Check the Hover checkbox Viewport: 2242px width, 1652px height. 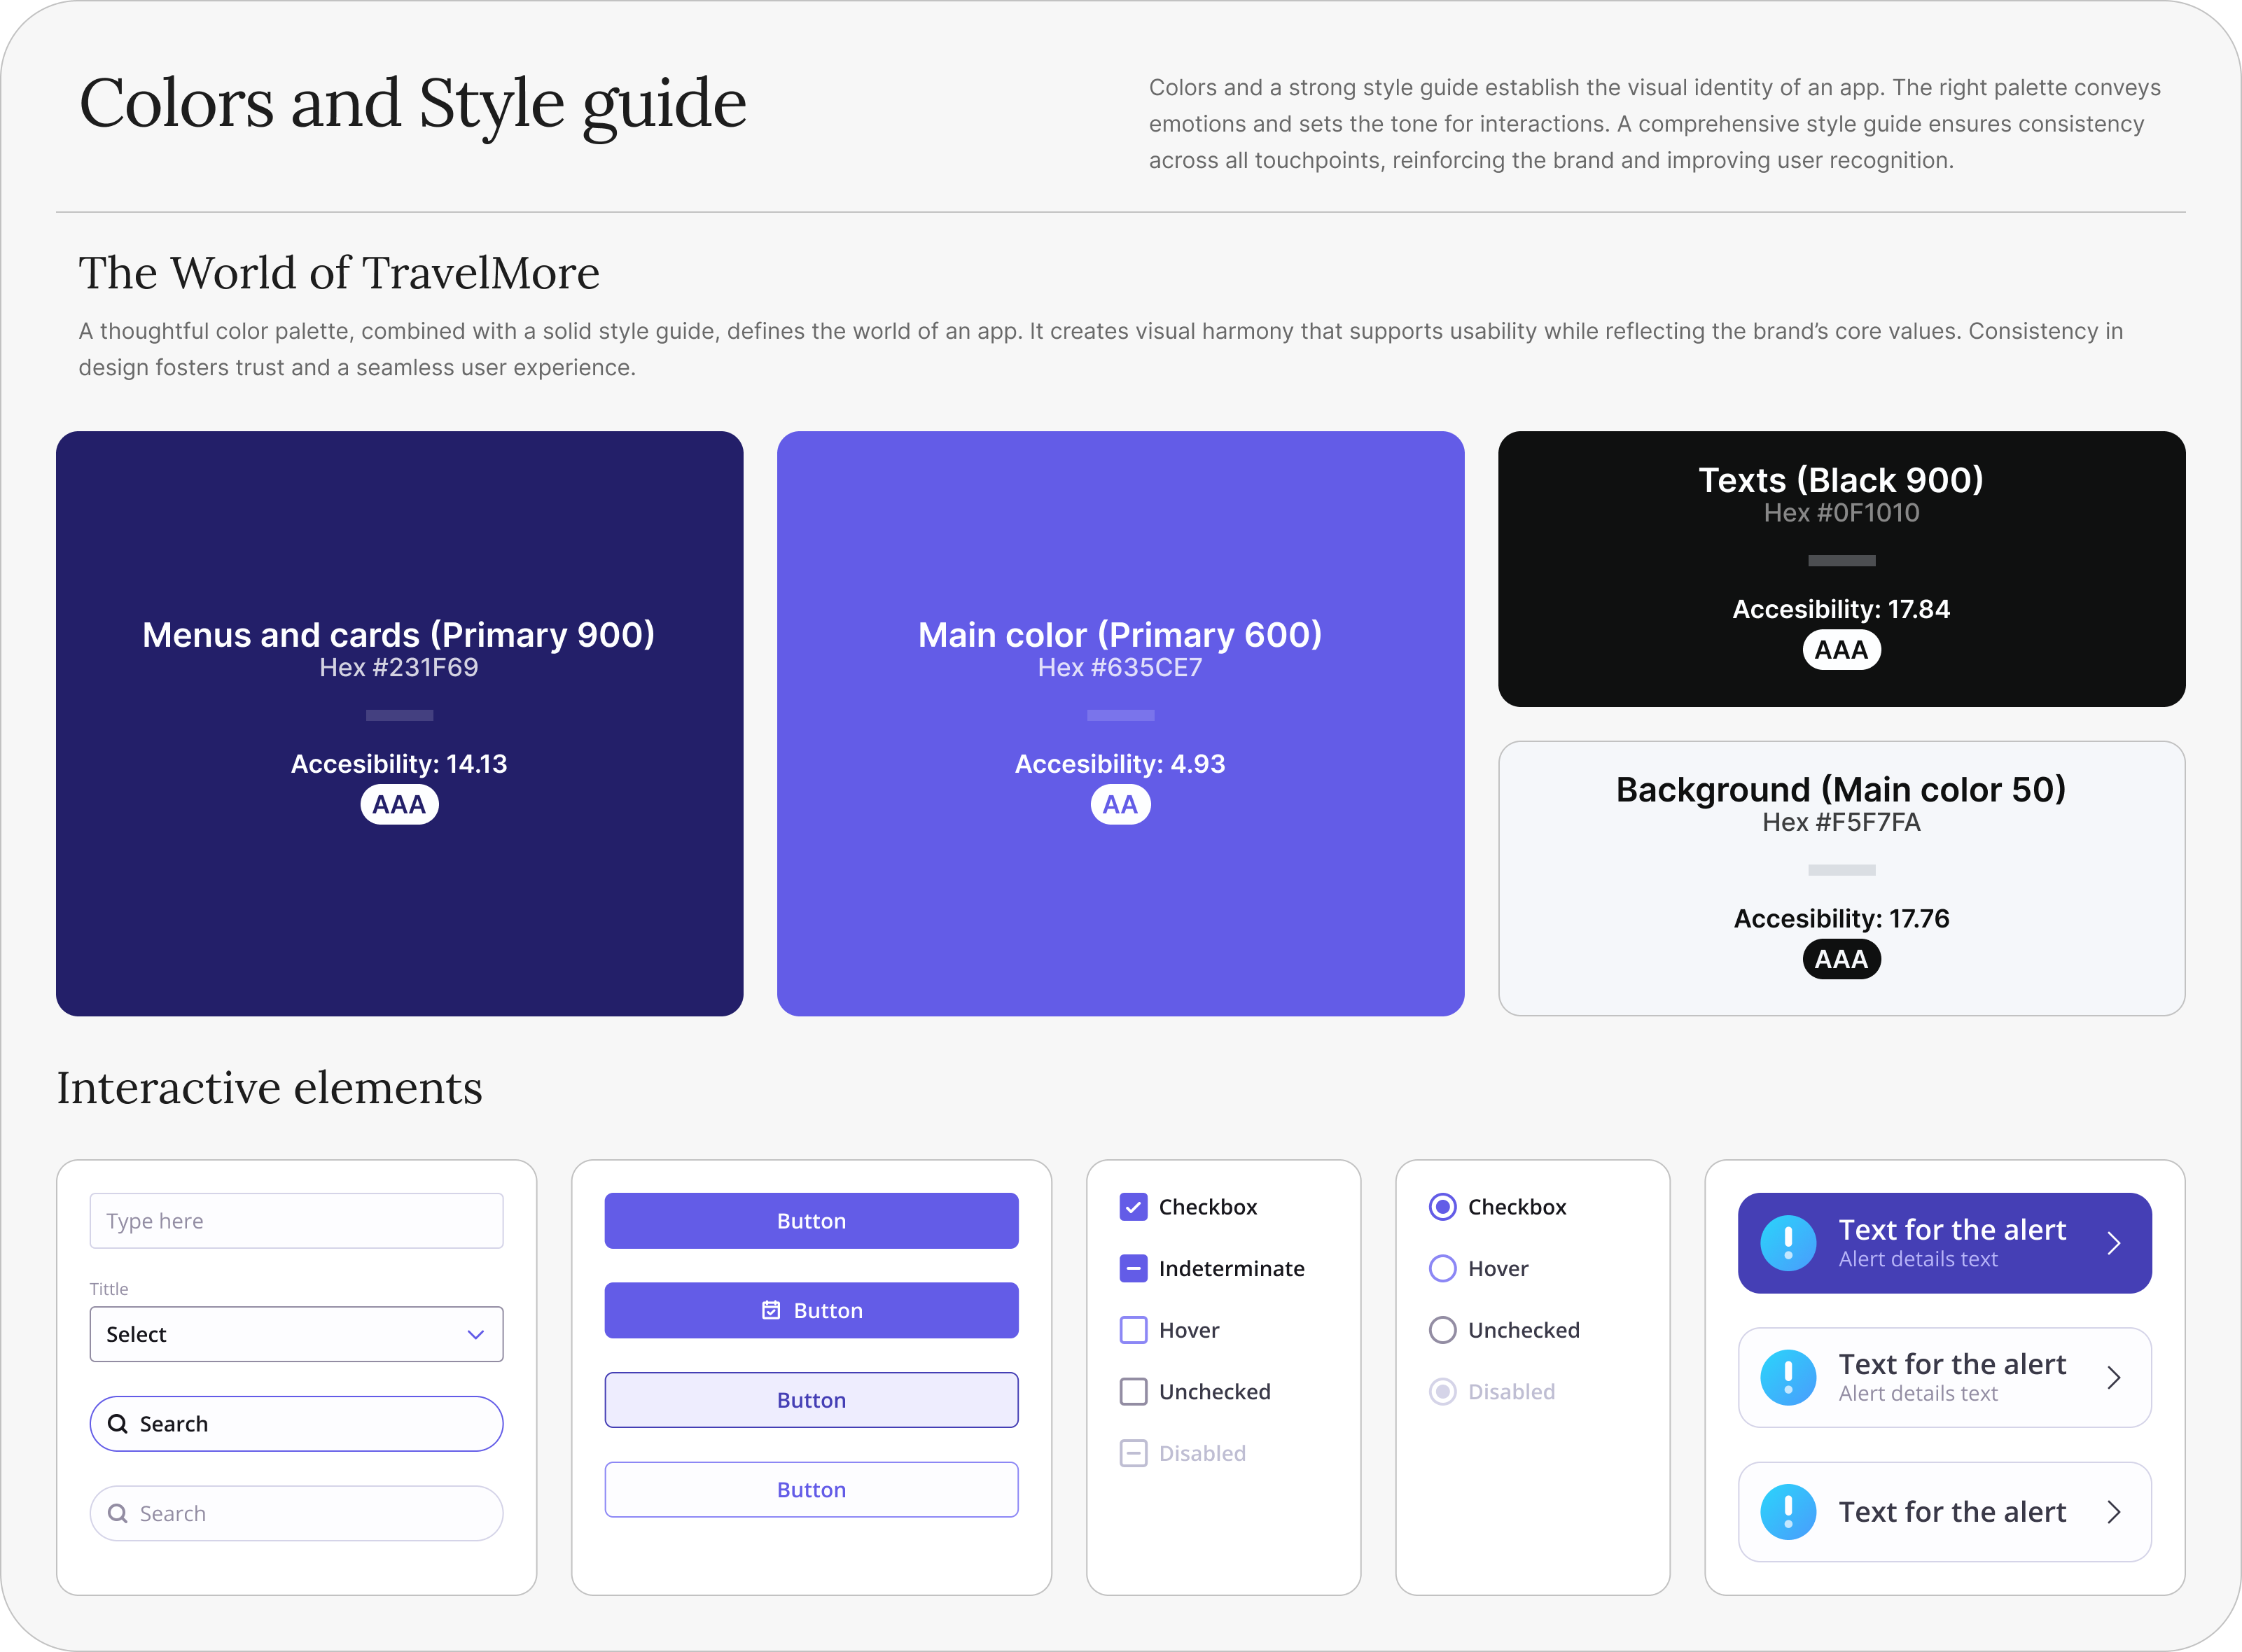[x=1133, y=1330]
